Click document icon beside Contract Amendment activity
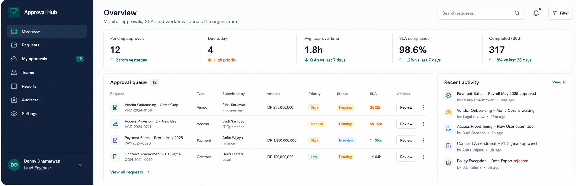The image size is (576, 186). click(448, 146)
